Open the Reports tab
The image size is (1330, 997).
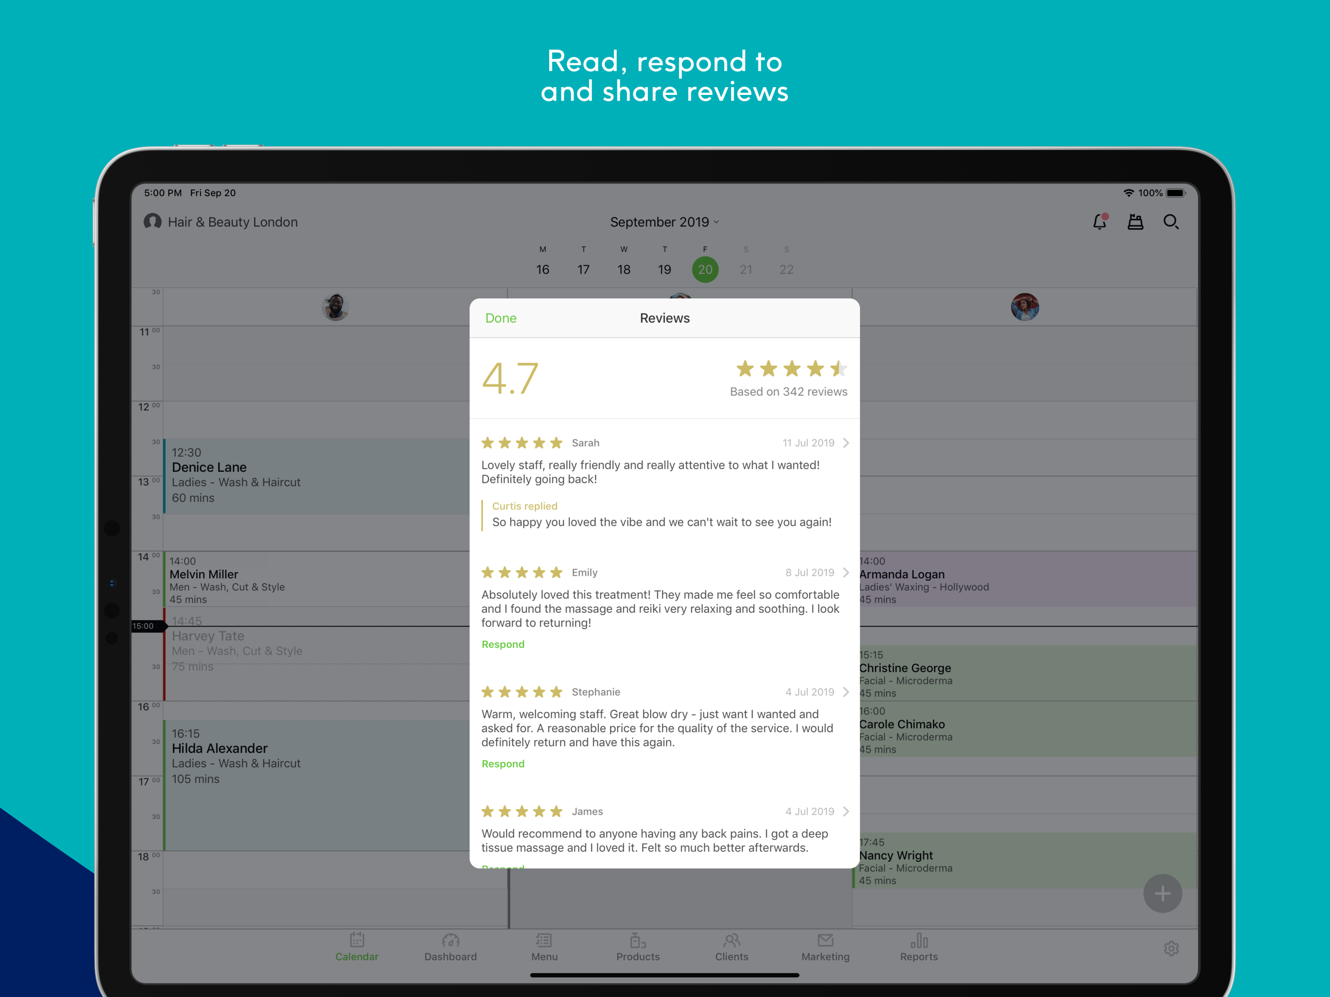919,947
